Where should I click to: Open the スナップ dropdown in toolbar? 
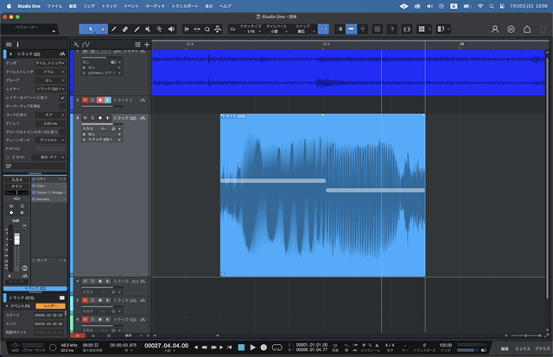303,29
